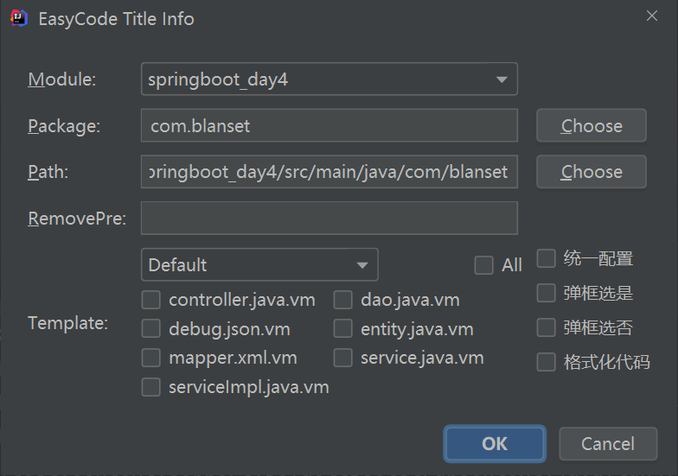Screen dimensions: 678x476
Task: Click the IntelliJ icon in title bar
Action: pos(19,18)
